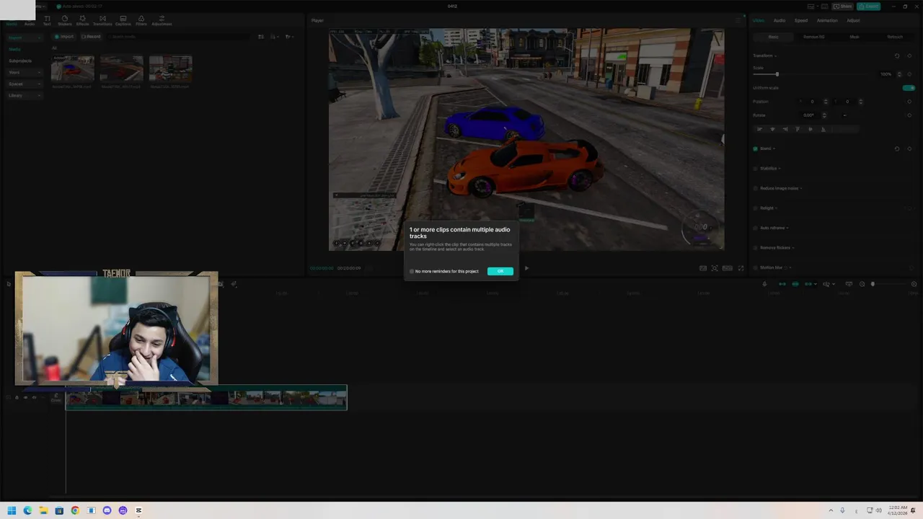Image resolution: width=923 pixels, height=519 pixels.
Task: Expand the Import section in sidebar
Action: 24,37
